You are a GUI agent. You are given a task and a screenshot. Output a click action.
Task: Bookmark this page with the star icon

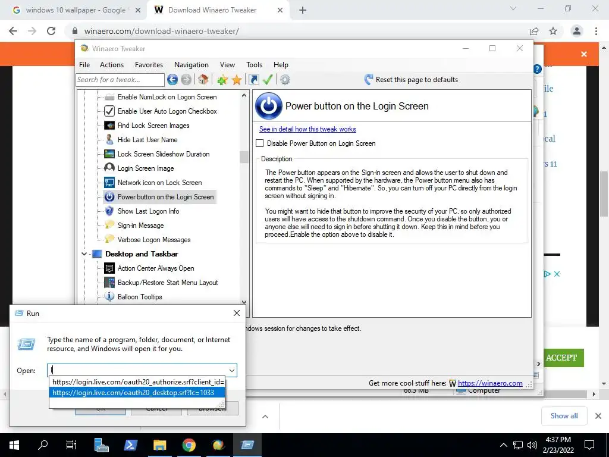pyautogui.click(x=553, y=31)
